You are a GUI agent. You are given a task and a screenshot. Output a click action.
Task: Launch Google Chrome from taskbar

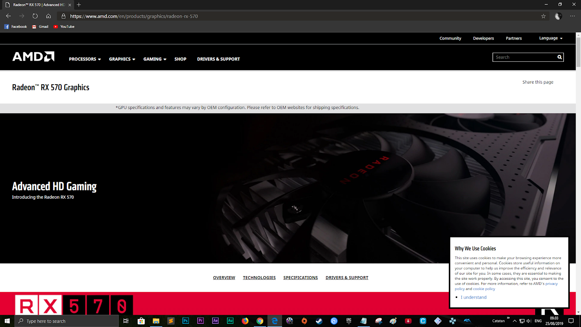point(260,321)
